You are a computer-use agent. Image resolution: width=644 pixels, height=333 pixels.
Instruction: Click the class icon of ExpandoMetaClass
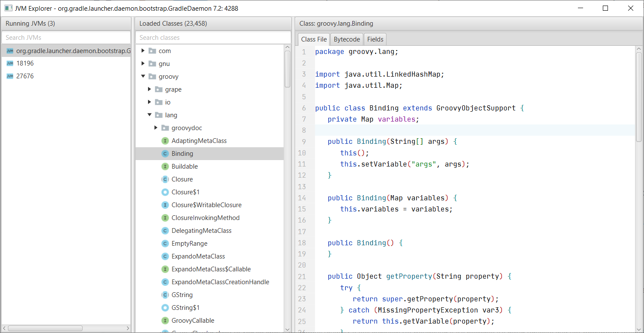coord(165,256)
